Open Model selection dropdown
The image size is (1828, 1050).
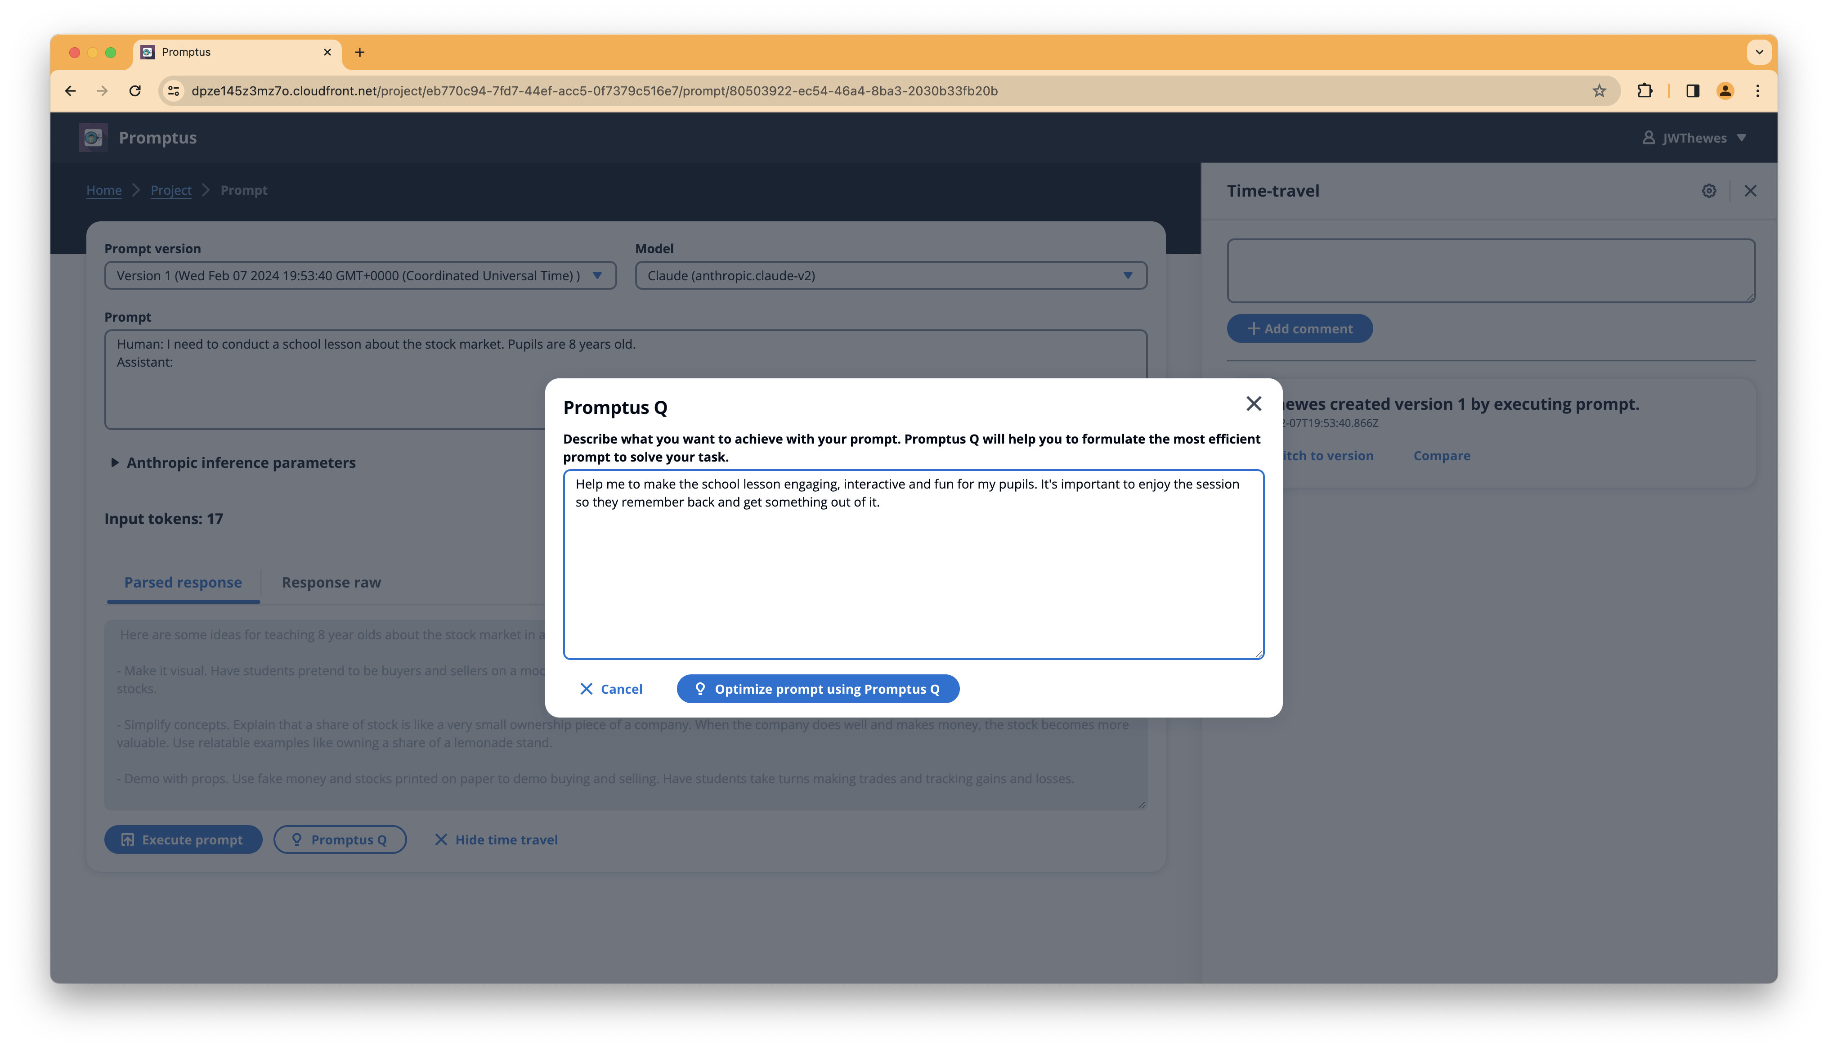[890, 275]
